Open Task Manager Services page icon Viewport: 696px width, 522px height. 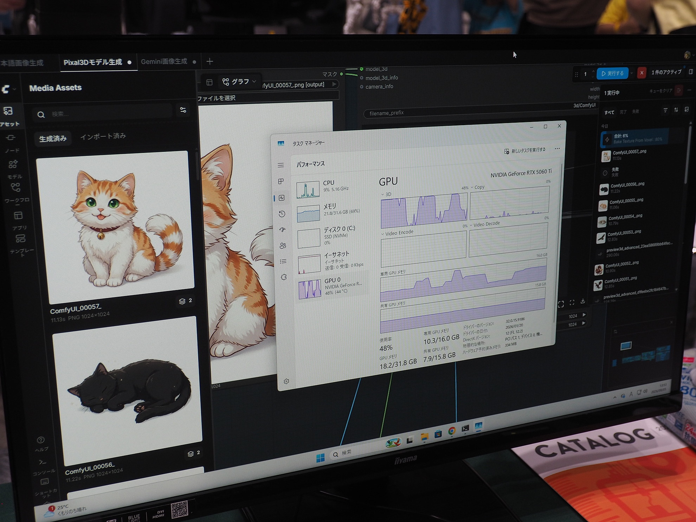(284, 277)
